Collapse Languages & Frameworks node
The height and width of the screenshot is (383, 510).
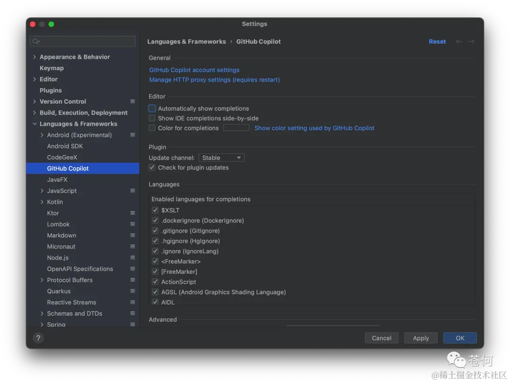coord(34,124)
